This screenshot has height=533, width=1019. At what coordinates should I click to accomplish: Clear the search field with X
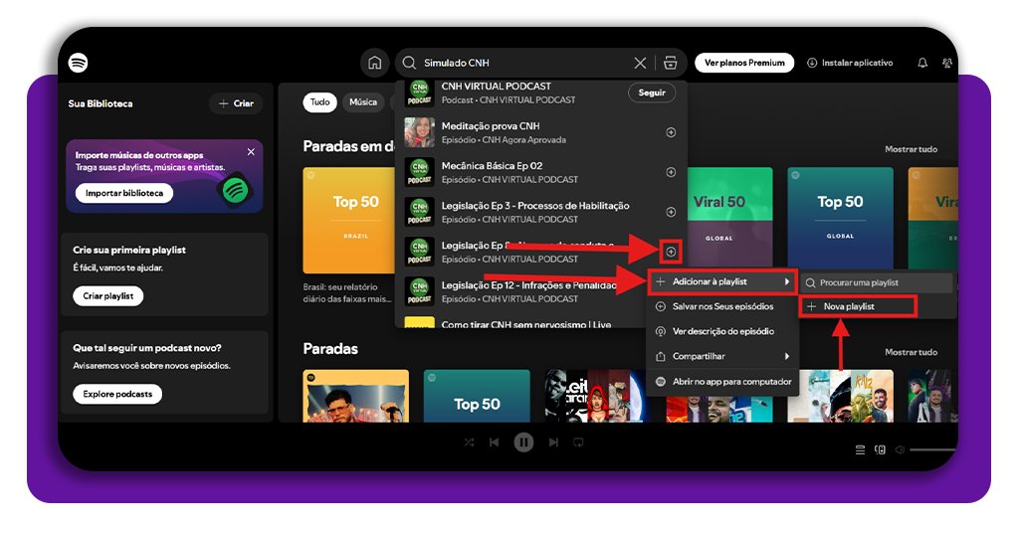[x=640, y=63]
